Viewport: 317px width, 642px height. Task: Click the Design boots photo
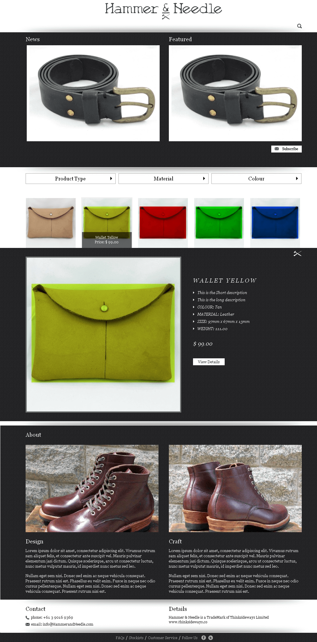coord(92,488)
